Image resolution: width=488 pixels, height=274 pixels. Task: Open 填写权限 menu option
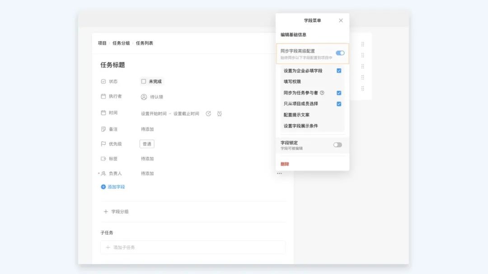(x=292, y=82)
